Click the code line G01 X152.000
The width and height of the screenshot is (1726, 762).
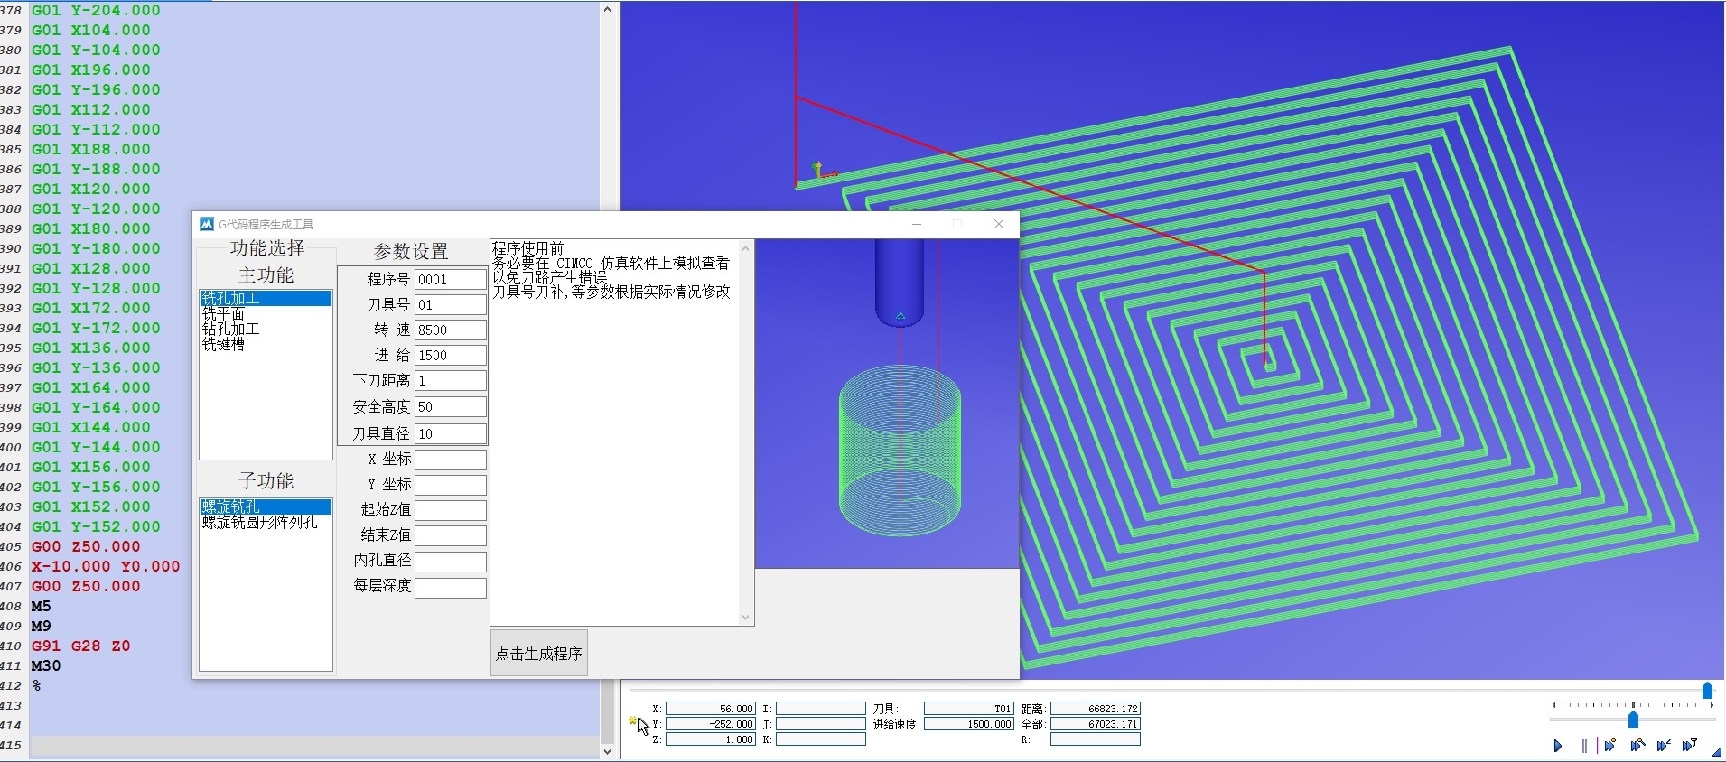click(x=91, y=506)
